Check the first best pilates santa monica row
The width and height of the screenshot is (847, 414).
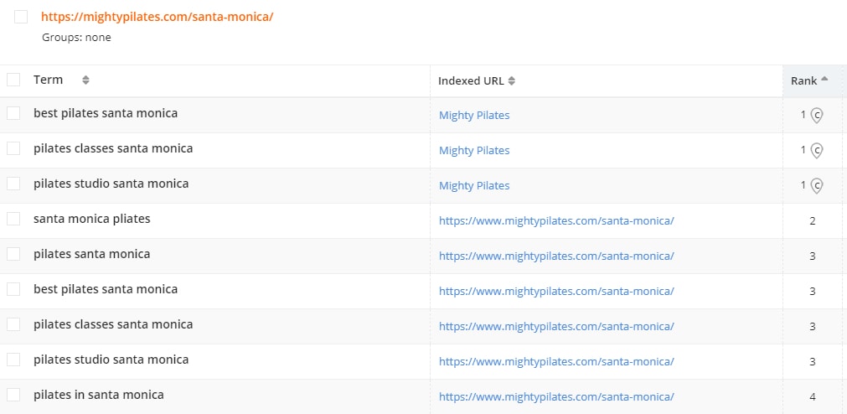click(13, 113)
